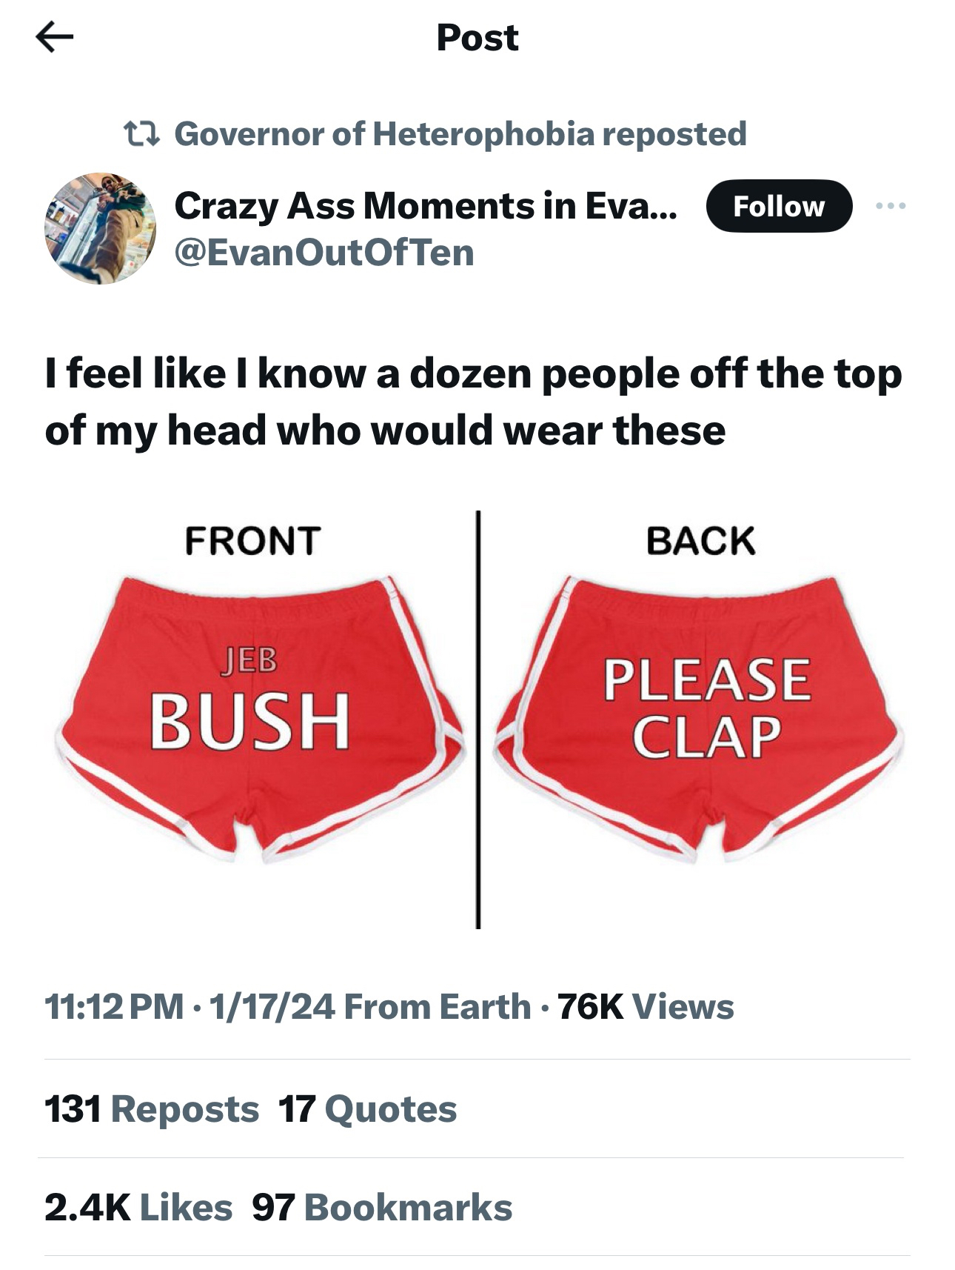Viewport: 955px width, 1270px height.
Task: View the 76K Views analytics
Action: [x=645, y=1006]
